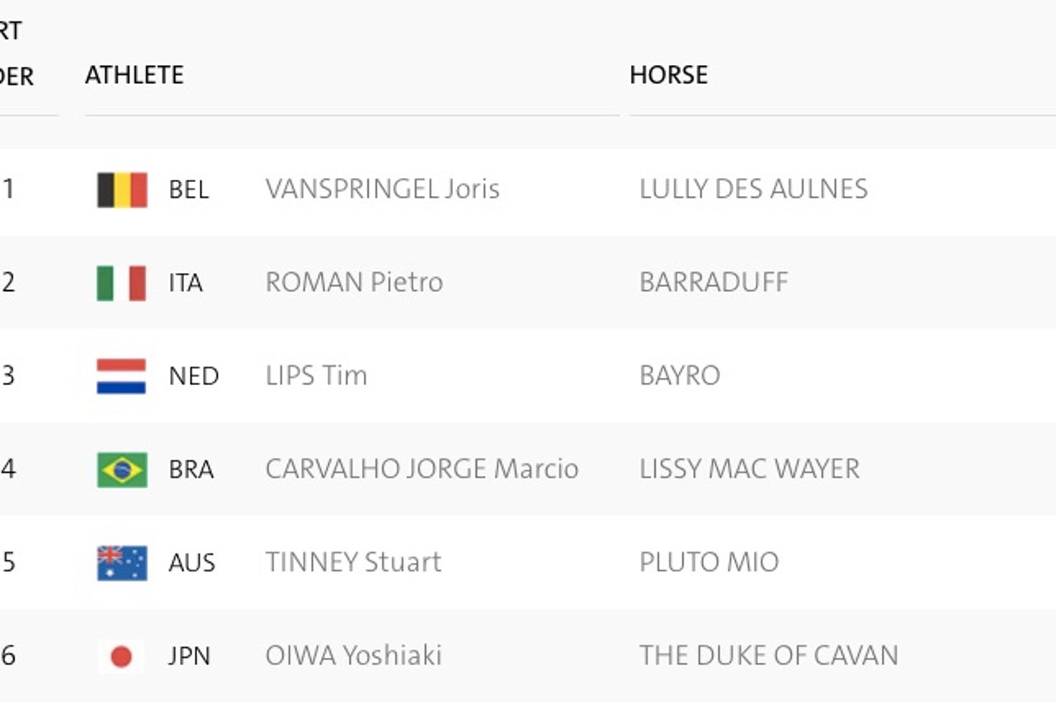
Task: Click the Australia flag icon
Action: point(122,562)
